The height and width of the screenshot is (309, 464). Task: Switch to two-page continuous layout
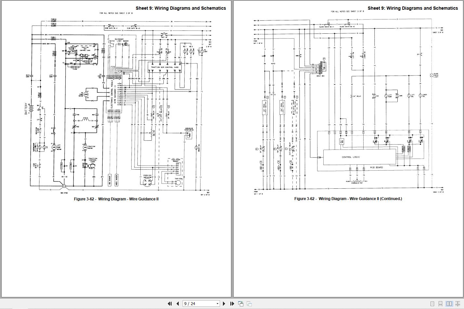coord(458,304)
